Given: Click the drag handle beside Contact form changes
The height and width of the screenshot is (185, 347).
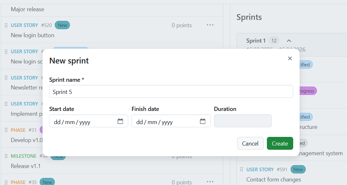Looking at the screenshot, I should click(x=241, y=169).
